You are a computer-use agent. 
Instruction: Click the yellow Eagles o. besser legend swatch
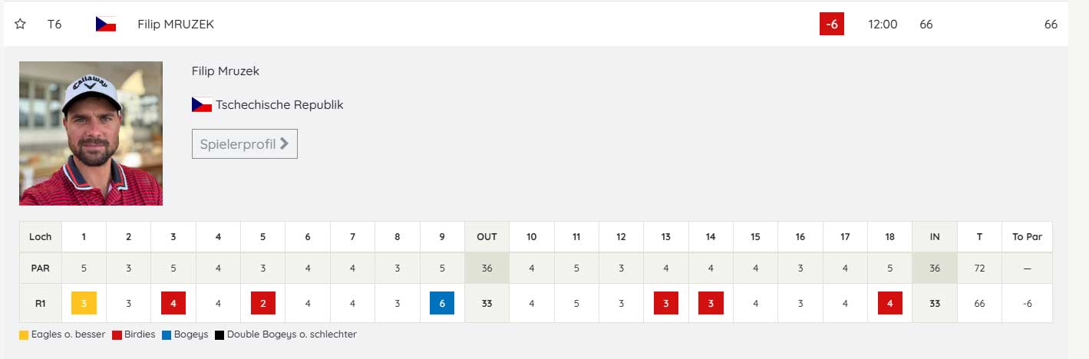point(25,335)
